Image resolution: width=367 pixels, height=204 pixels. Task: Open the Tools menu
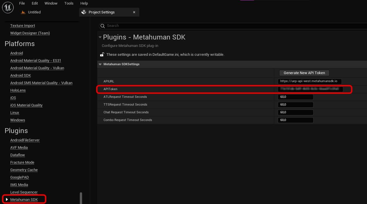pos(69,3)
